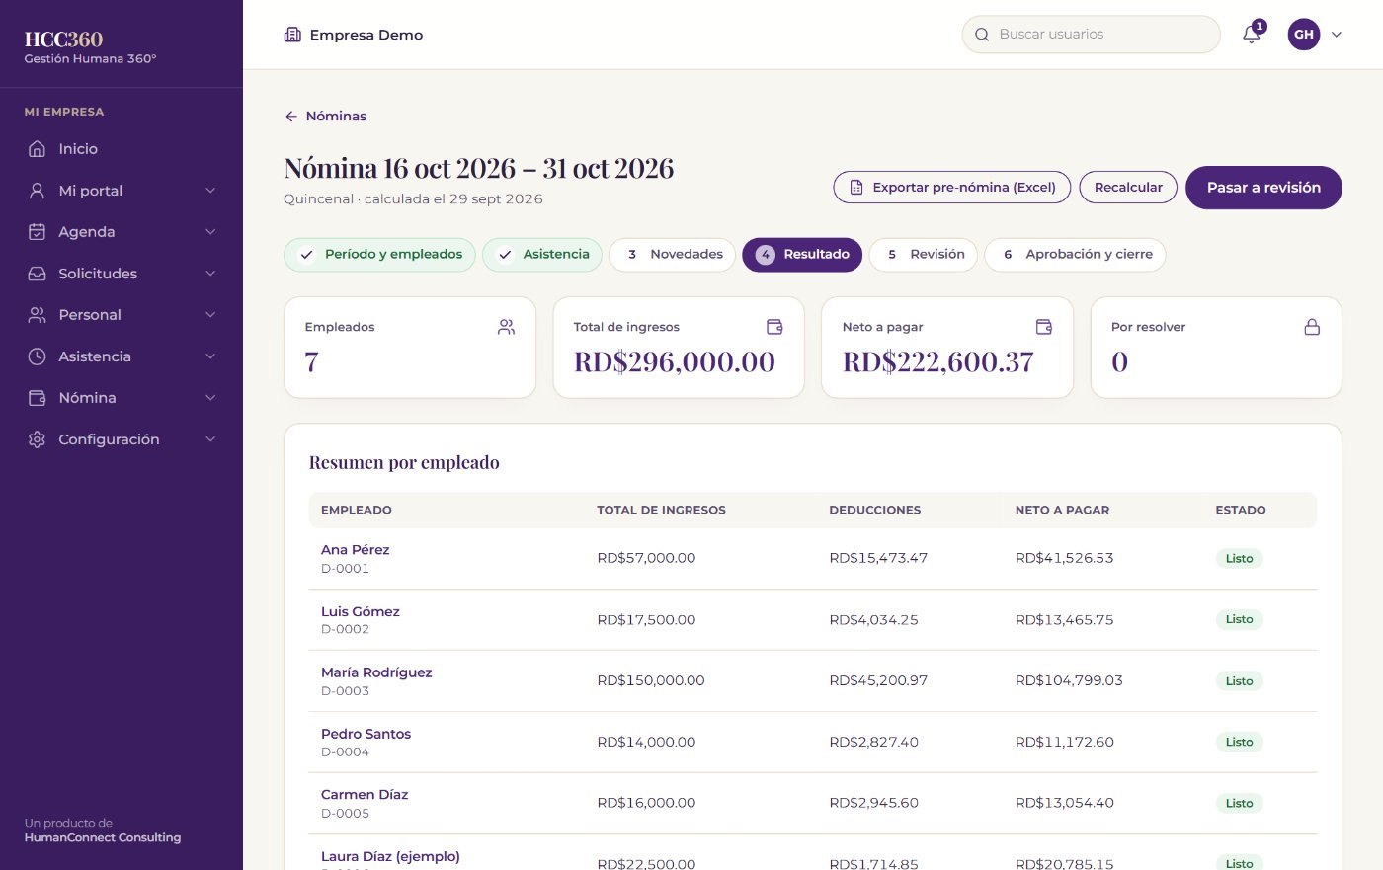Click the Nómina wallet icon in sidebar
1383x870 pixels.
tap(37, 398)
